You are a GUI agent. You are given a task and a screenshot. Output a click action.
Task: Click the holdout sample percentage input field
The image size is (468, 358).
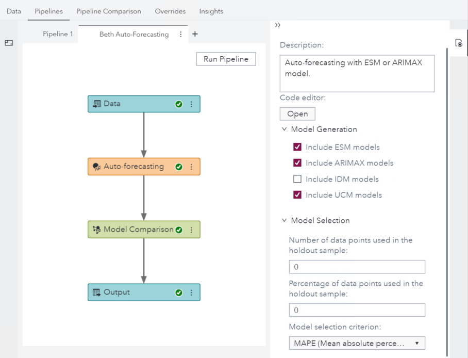[357, 310]
